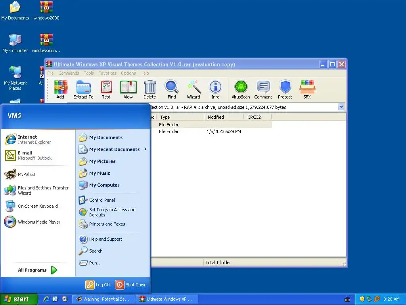Screen dimensions: 406x305
Task: Sort by Type column header
Action: (x=180, y=117)
